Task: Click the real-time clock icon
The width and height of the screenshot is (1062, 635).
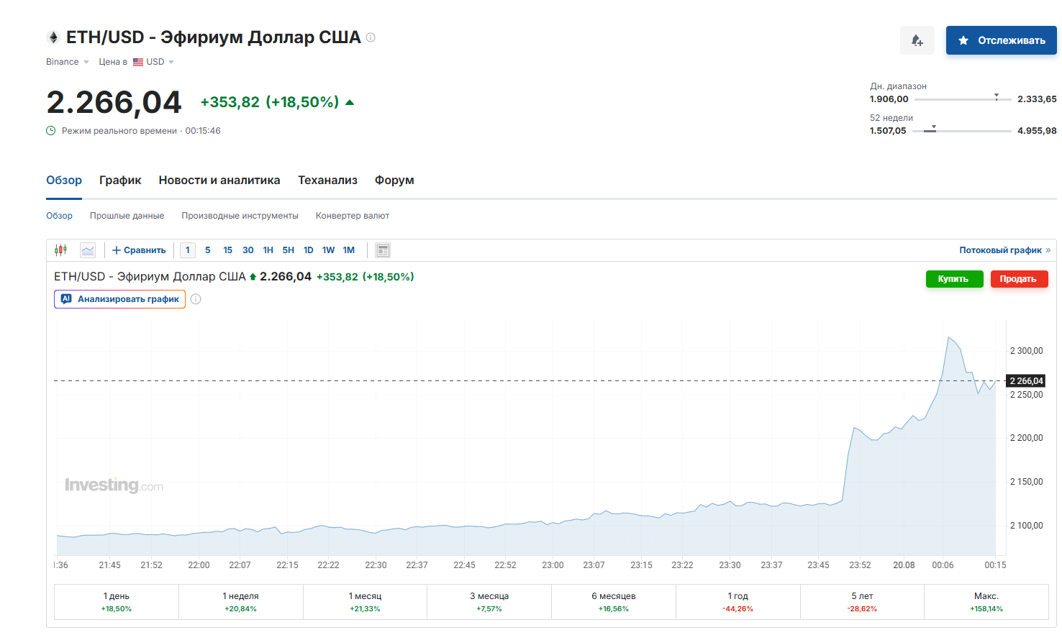Action: click(x=51, y=131)
